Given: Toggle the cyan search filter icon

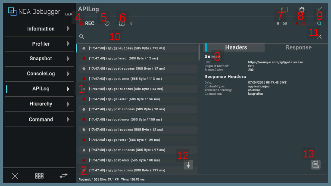Looking at the screenshot, I should point(319,23).
